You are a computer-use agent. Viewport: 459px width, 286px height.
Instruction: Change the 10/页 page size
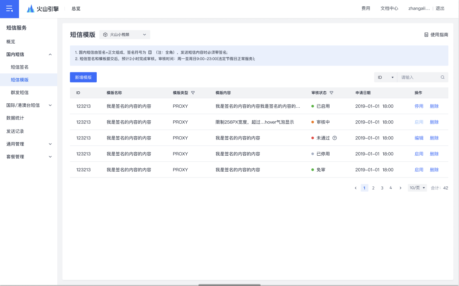[417, 188]
